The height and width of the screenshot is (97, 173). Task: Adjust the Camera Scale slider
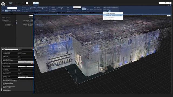[x=61, y=9]
